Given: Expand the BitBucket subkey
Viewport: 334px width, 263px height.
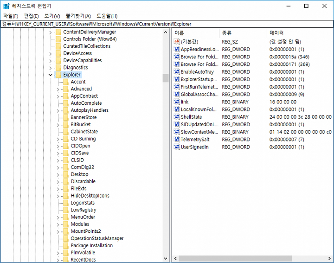Looking at the screenshot, I should 58,125.
